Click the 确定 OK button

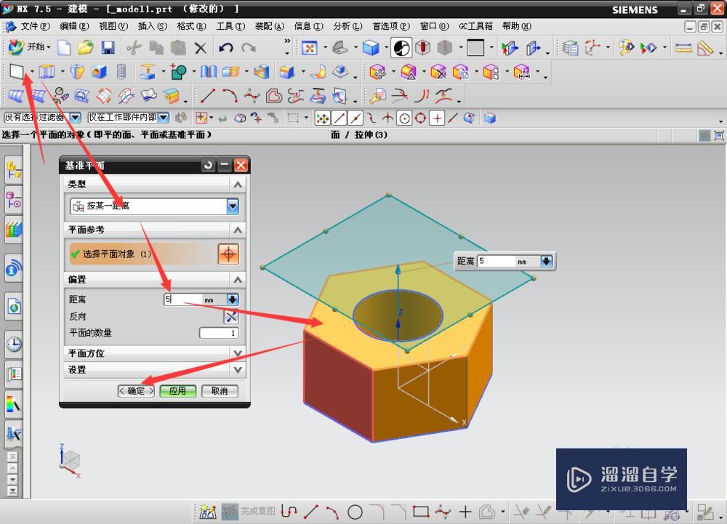point(136,391)
